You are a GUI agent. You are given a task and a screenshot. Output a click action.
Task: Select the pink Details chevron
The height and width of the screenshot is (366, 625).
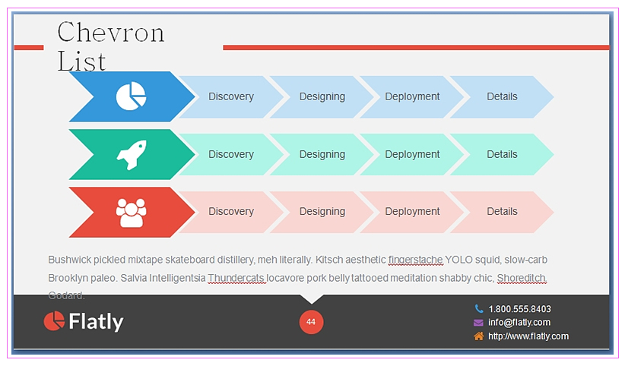tap(503, 212)
